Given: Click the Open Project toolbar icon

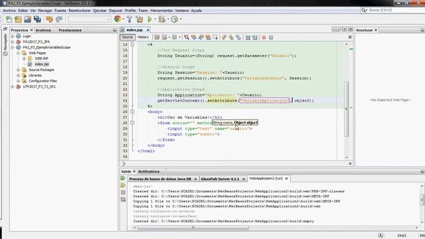Looking at the screenshot, I should coord(27,19).
